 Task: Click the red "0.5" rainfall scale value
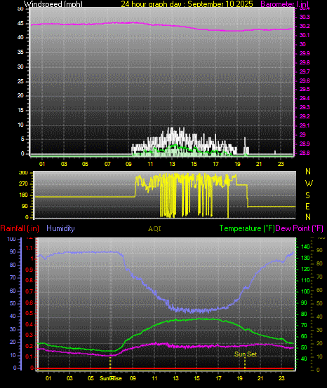(29, 313)
